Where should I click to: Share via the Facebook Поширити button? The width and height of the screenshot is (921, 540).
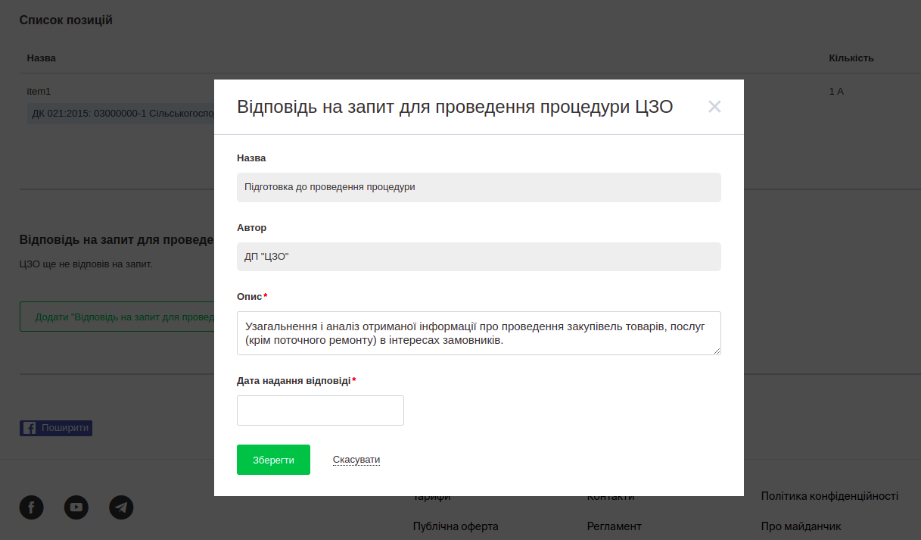tap(56, 428)
